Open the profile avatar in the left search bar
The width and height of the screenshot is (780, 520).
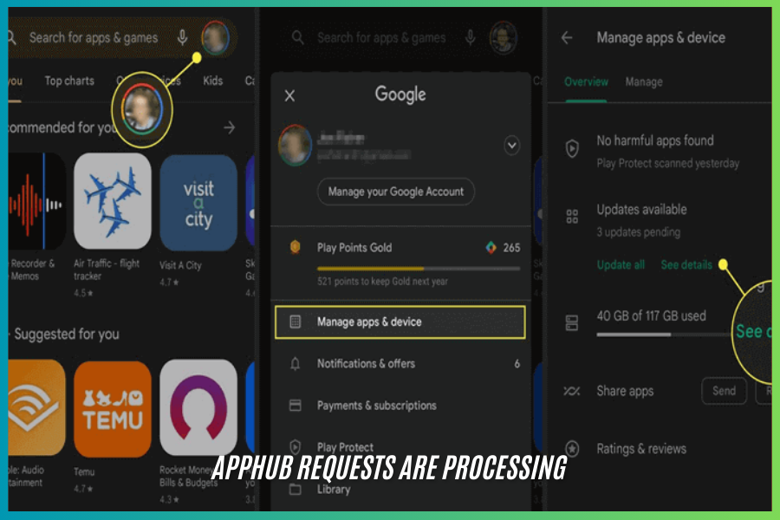216,38
